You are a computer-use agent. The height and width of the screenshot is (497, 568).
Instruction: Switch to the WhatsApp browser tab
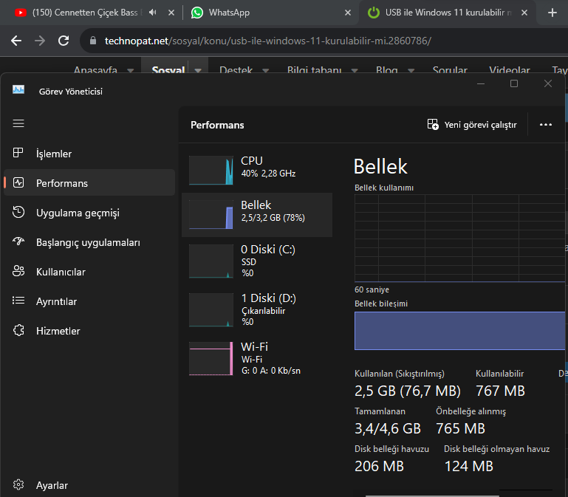[229, 13]
